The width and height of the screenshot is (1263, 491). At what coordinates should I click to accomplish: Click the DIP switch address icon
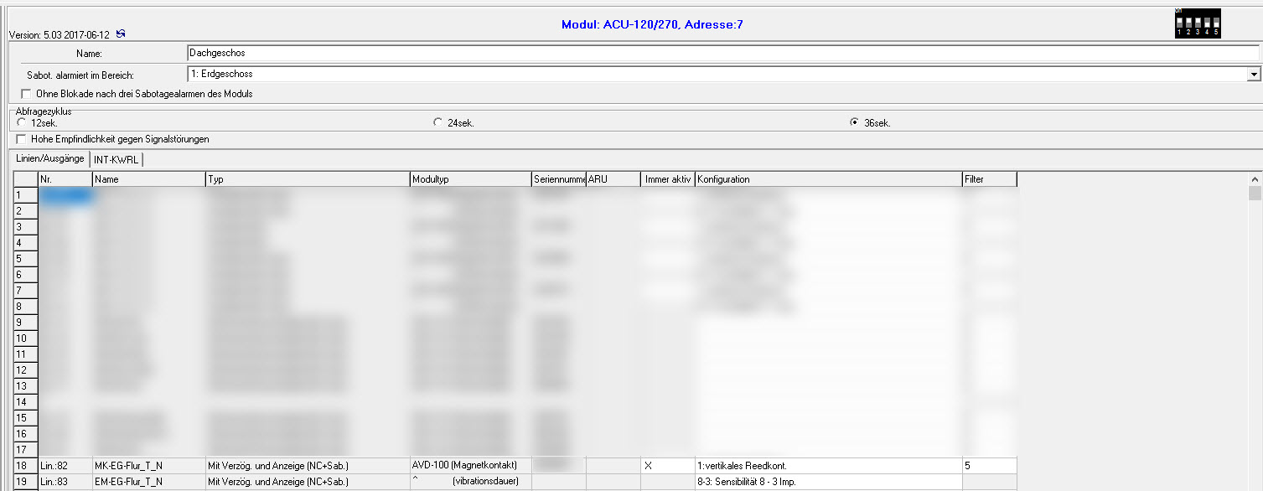[1198, 23]
